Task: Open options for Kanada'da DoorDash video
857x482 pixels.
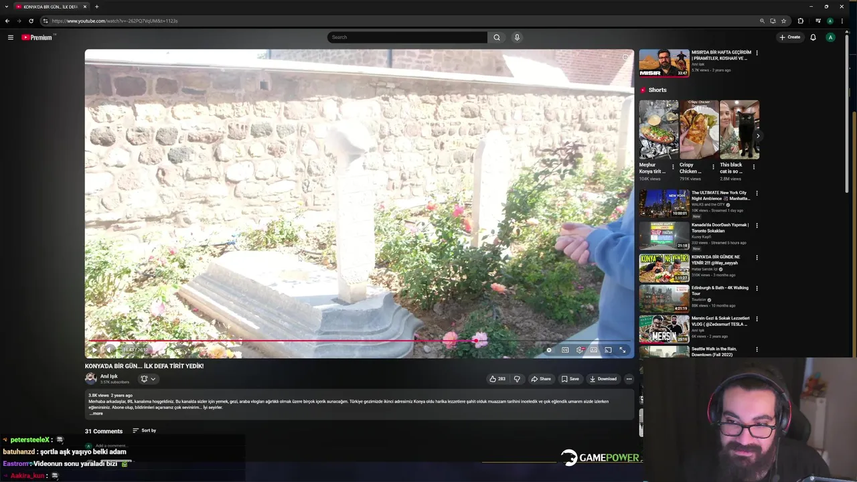Action: (757, 226)
